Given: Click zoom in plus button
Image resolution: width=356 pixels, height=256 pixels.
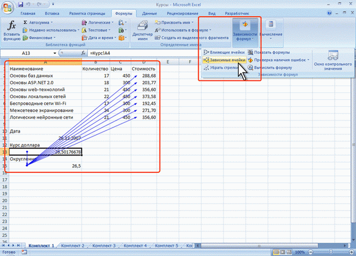Looking at the screenshot, I should click(x=351, y=252).
